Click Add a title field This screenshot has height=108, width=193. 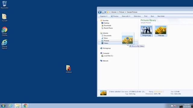pos(178,94)
